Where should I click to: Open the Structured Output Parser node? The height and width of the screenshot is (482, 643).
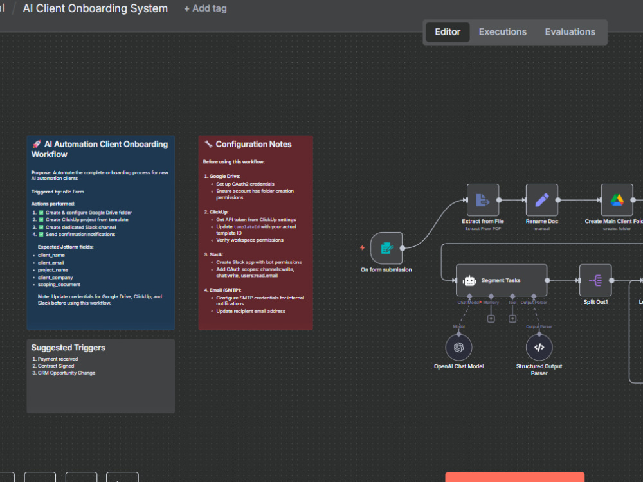tap(539, 348)
